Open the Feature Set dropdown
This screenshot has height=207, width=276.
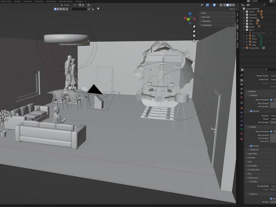273,80
